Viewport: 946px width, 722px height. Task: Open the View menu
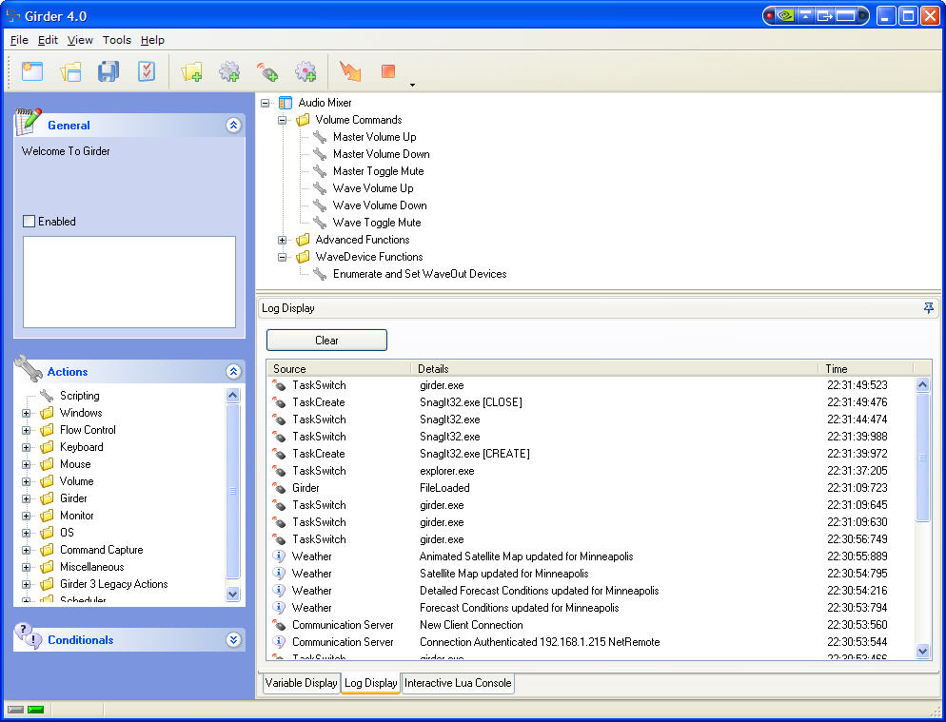tap(80, 40)
